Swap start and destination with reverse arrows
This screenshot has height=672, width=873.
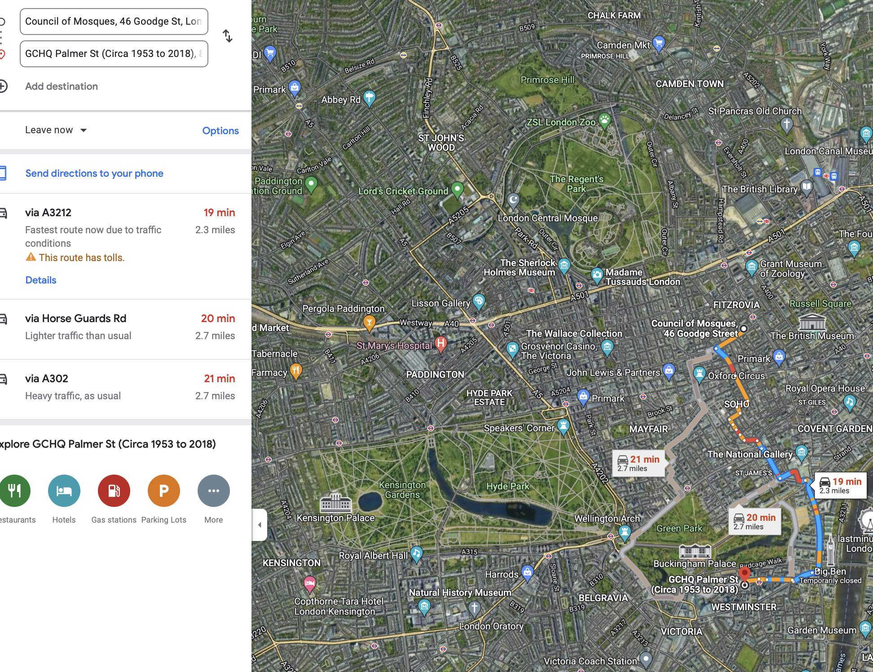click(228, 36)
